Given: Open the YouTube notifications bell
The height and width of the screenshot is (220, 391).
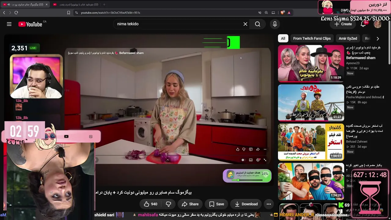Looking at the screenshot, I should click(363, 24).
